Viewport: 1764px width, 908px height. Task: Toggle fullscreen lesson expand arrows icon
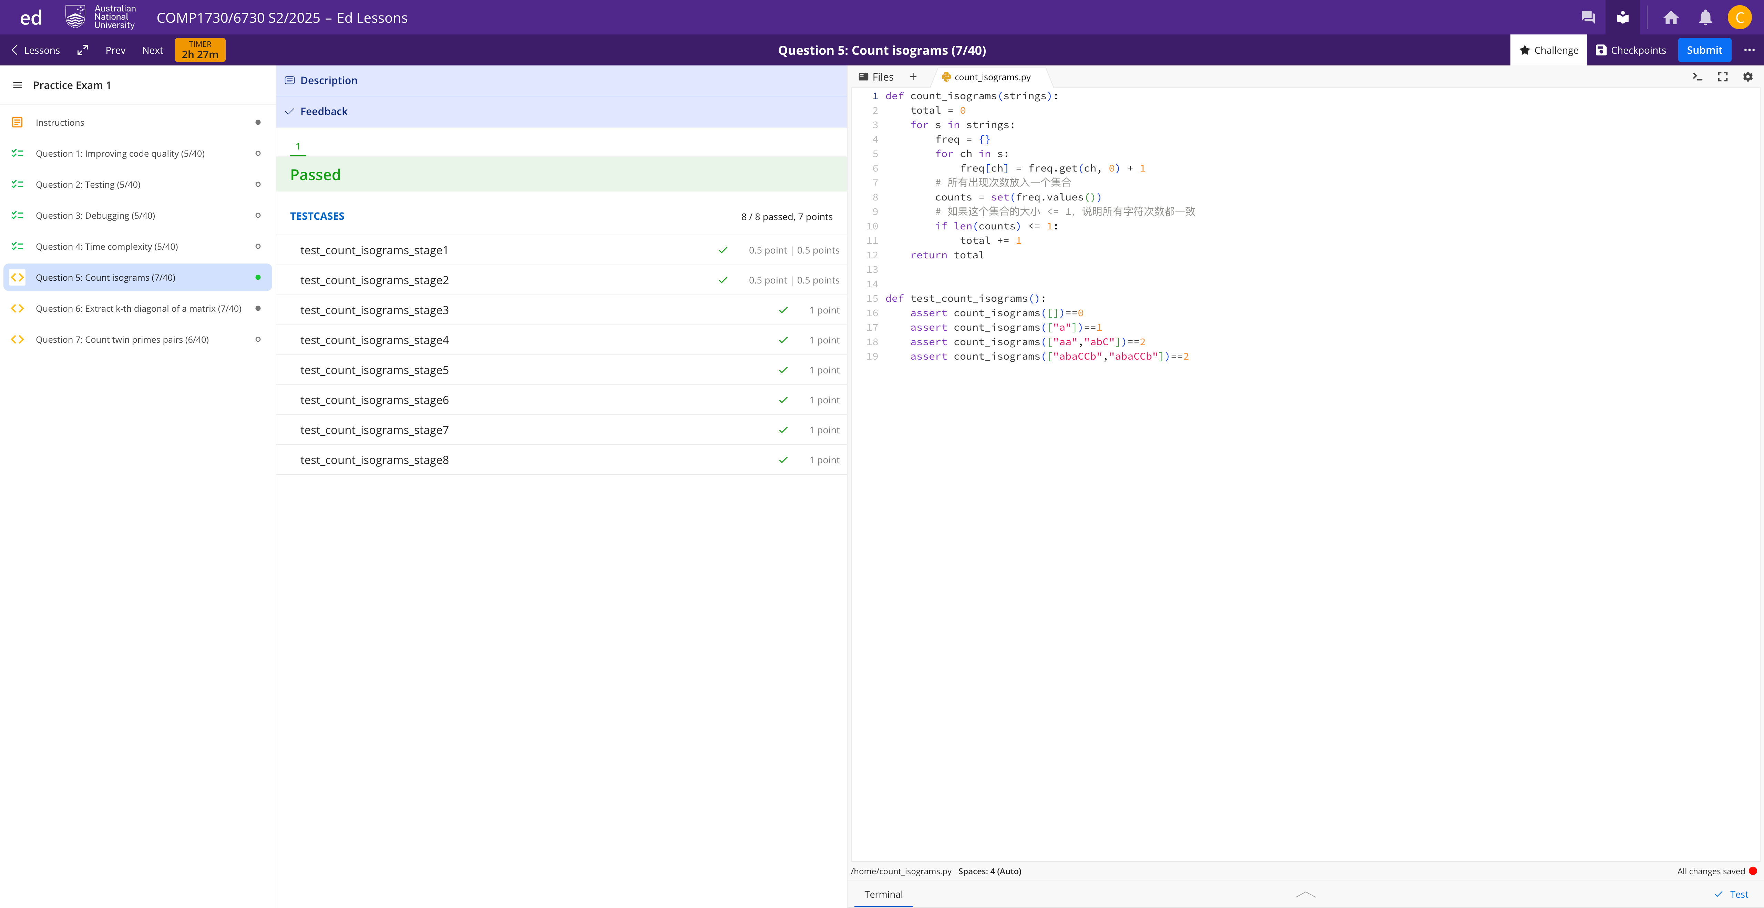[x=83, y=50]
